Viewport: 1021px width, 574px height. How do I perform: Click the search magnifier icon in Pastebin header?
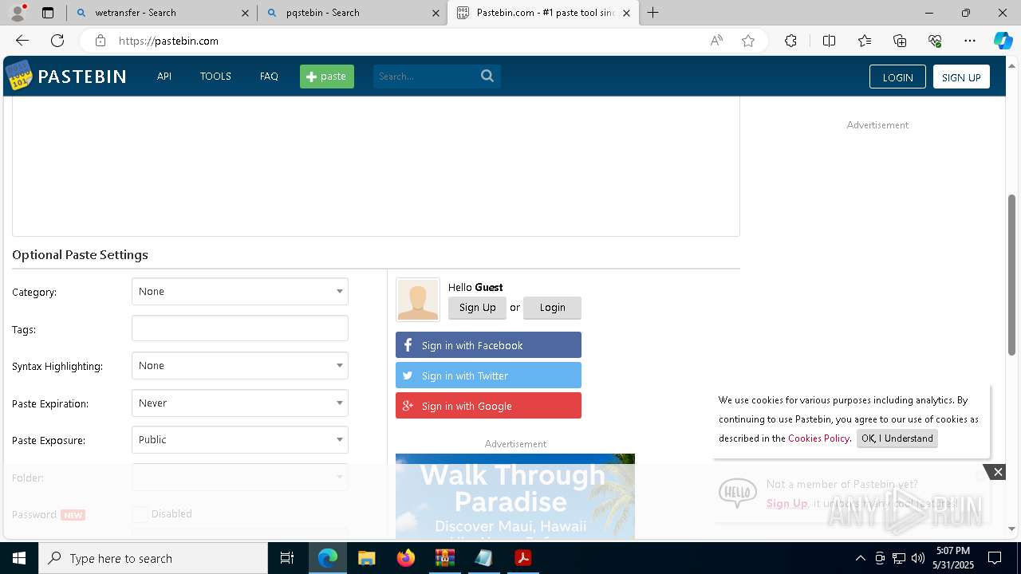(x=487, y=76)
